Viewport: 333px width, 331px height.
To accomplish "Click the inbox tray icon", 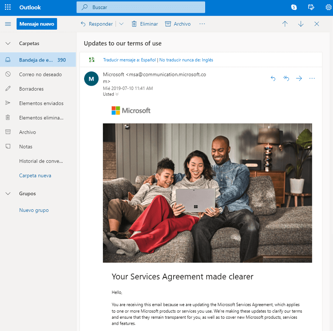I will 8,59.
